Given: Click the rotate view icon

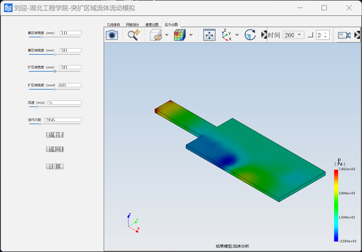Looking at the screenshot, I should 250,35.
